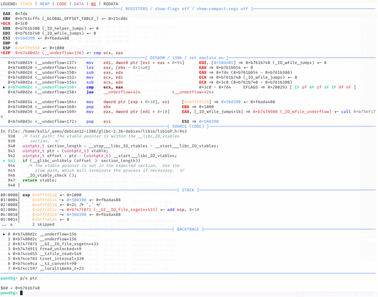Select the EAX register value 0x7d4
The height and width of the screenshot is (297, 378).
[x=21, y=14]
